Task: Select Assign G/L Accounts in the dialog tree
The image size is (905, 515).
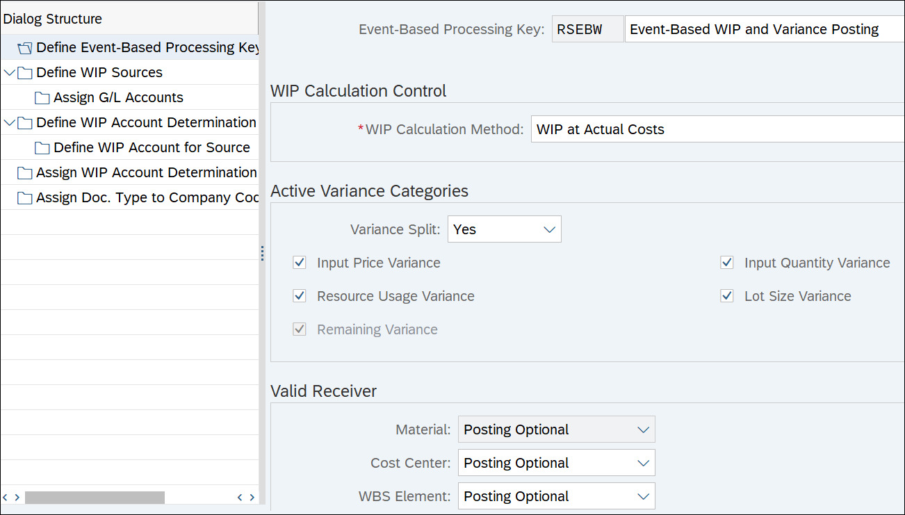Action: (118, 98)
